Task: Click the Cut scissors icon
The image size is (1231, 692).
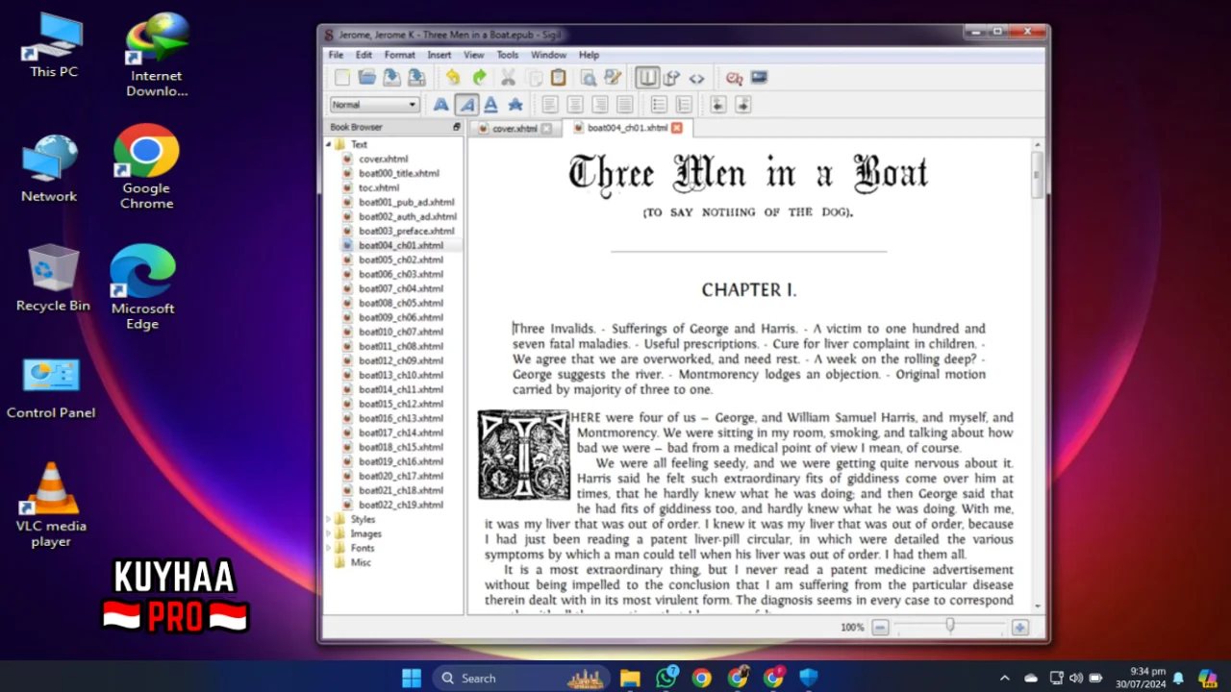Action: click(508, 78)
